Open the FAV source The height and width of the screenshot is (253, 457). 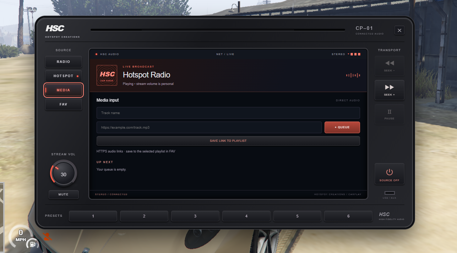click(x=63, y=104)
